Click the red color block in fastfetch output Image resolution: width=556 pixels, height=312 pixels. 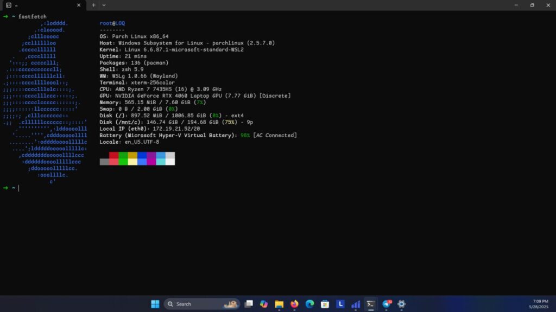tap(113, 155)
